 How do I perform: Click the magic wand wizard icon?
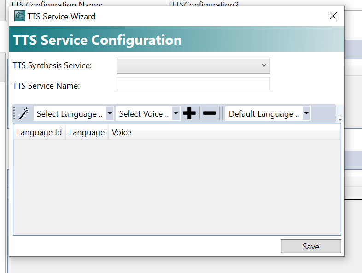pyautogui.click(x=24, y=113)
